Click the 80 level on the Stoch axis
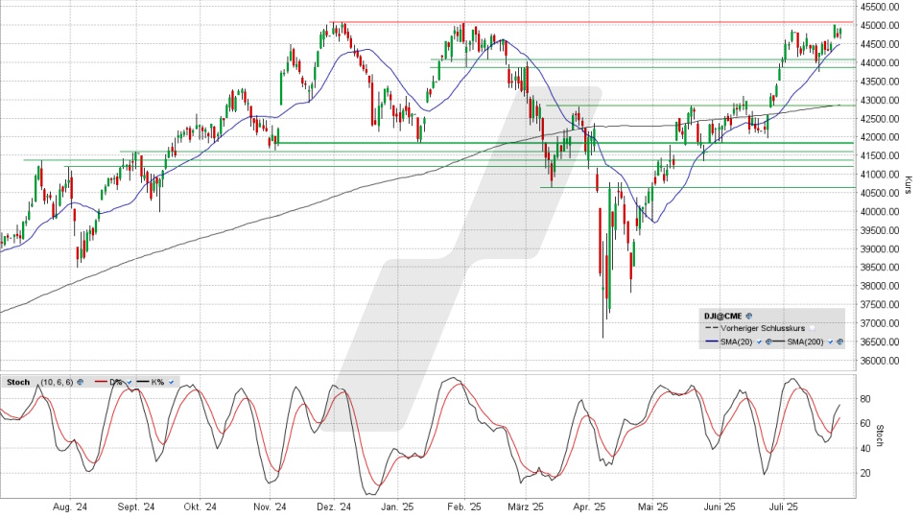This screenshot has height=518, width=921. coord(865,399)
